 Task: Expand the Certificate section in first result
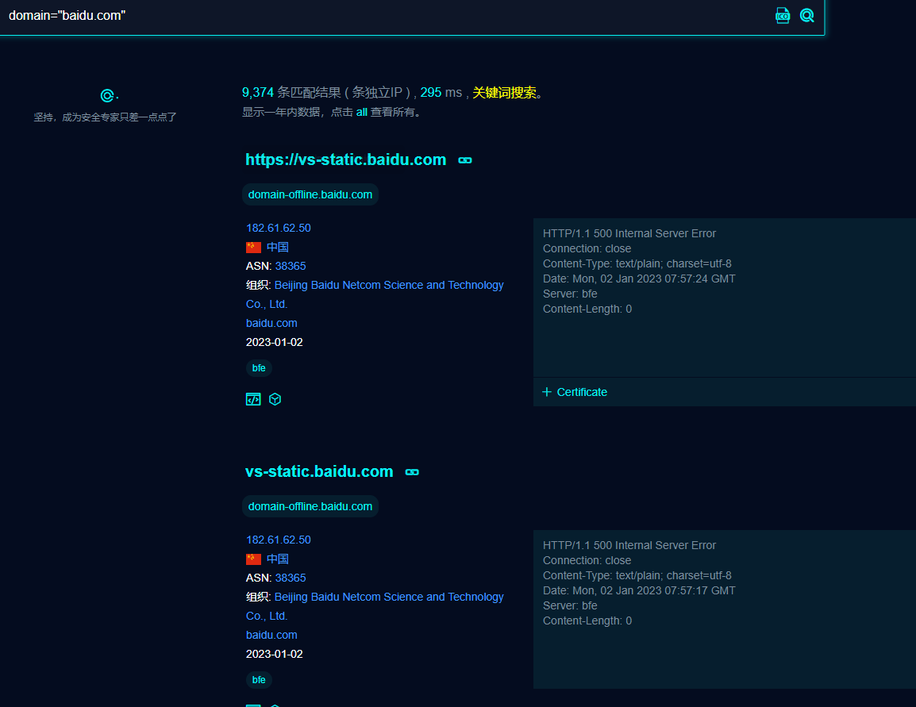pos(575,392)
